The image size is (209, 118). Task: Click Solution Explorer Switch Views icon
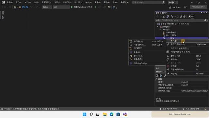click(168, 17)
